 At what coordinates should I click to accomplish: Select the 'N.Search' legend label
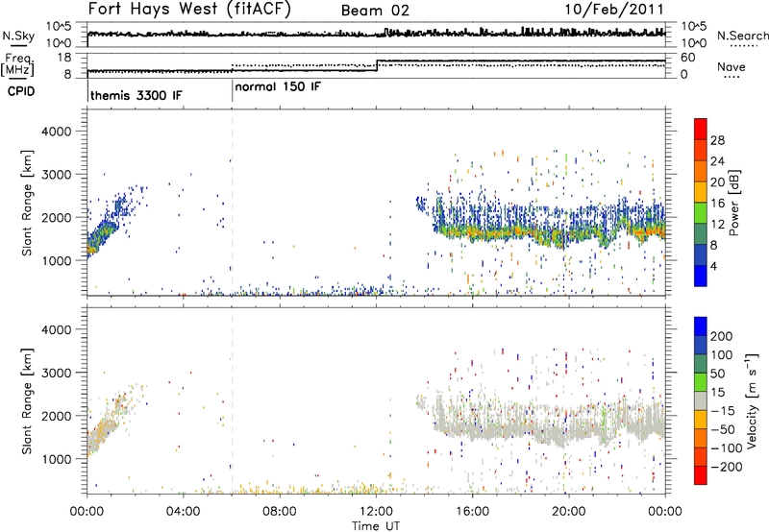click(x=742, y=36)
